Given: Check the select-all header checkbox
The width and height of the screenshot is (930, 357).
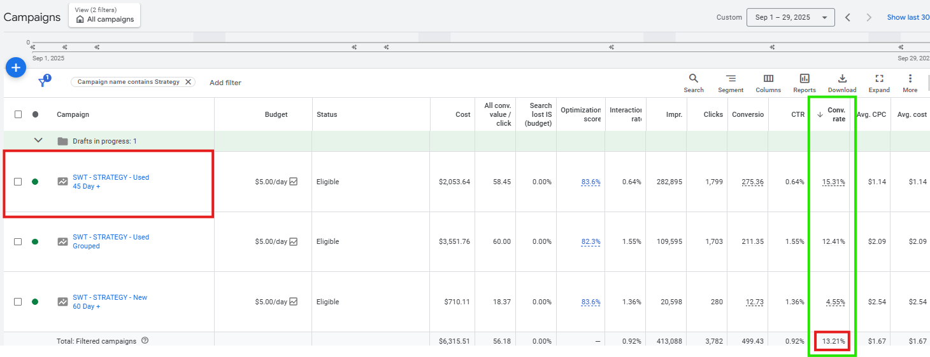Looking at the screenshot, I should pos(18,114).
